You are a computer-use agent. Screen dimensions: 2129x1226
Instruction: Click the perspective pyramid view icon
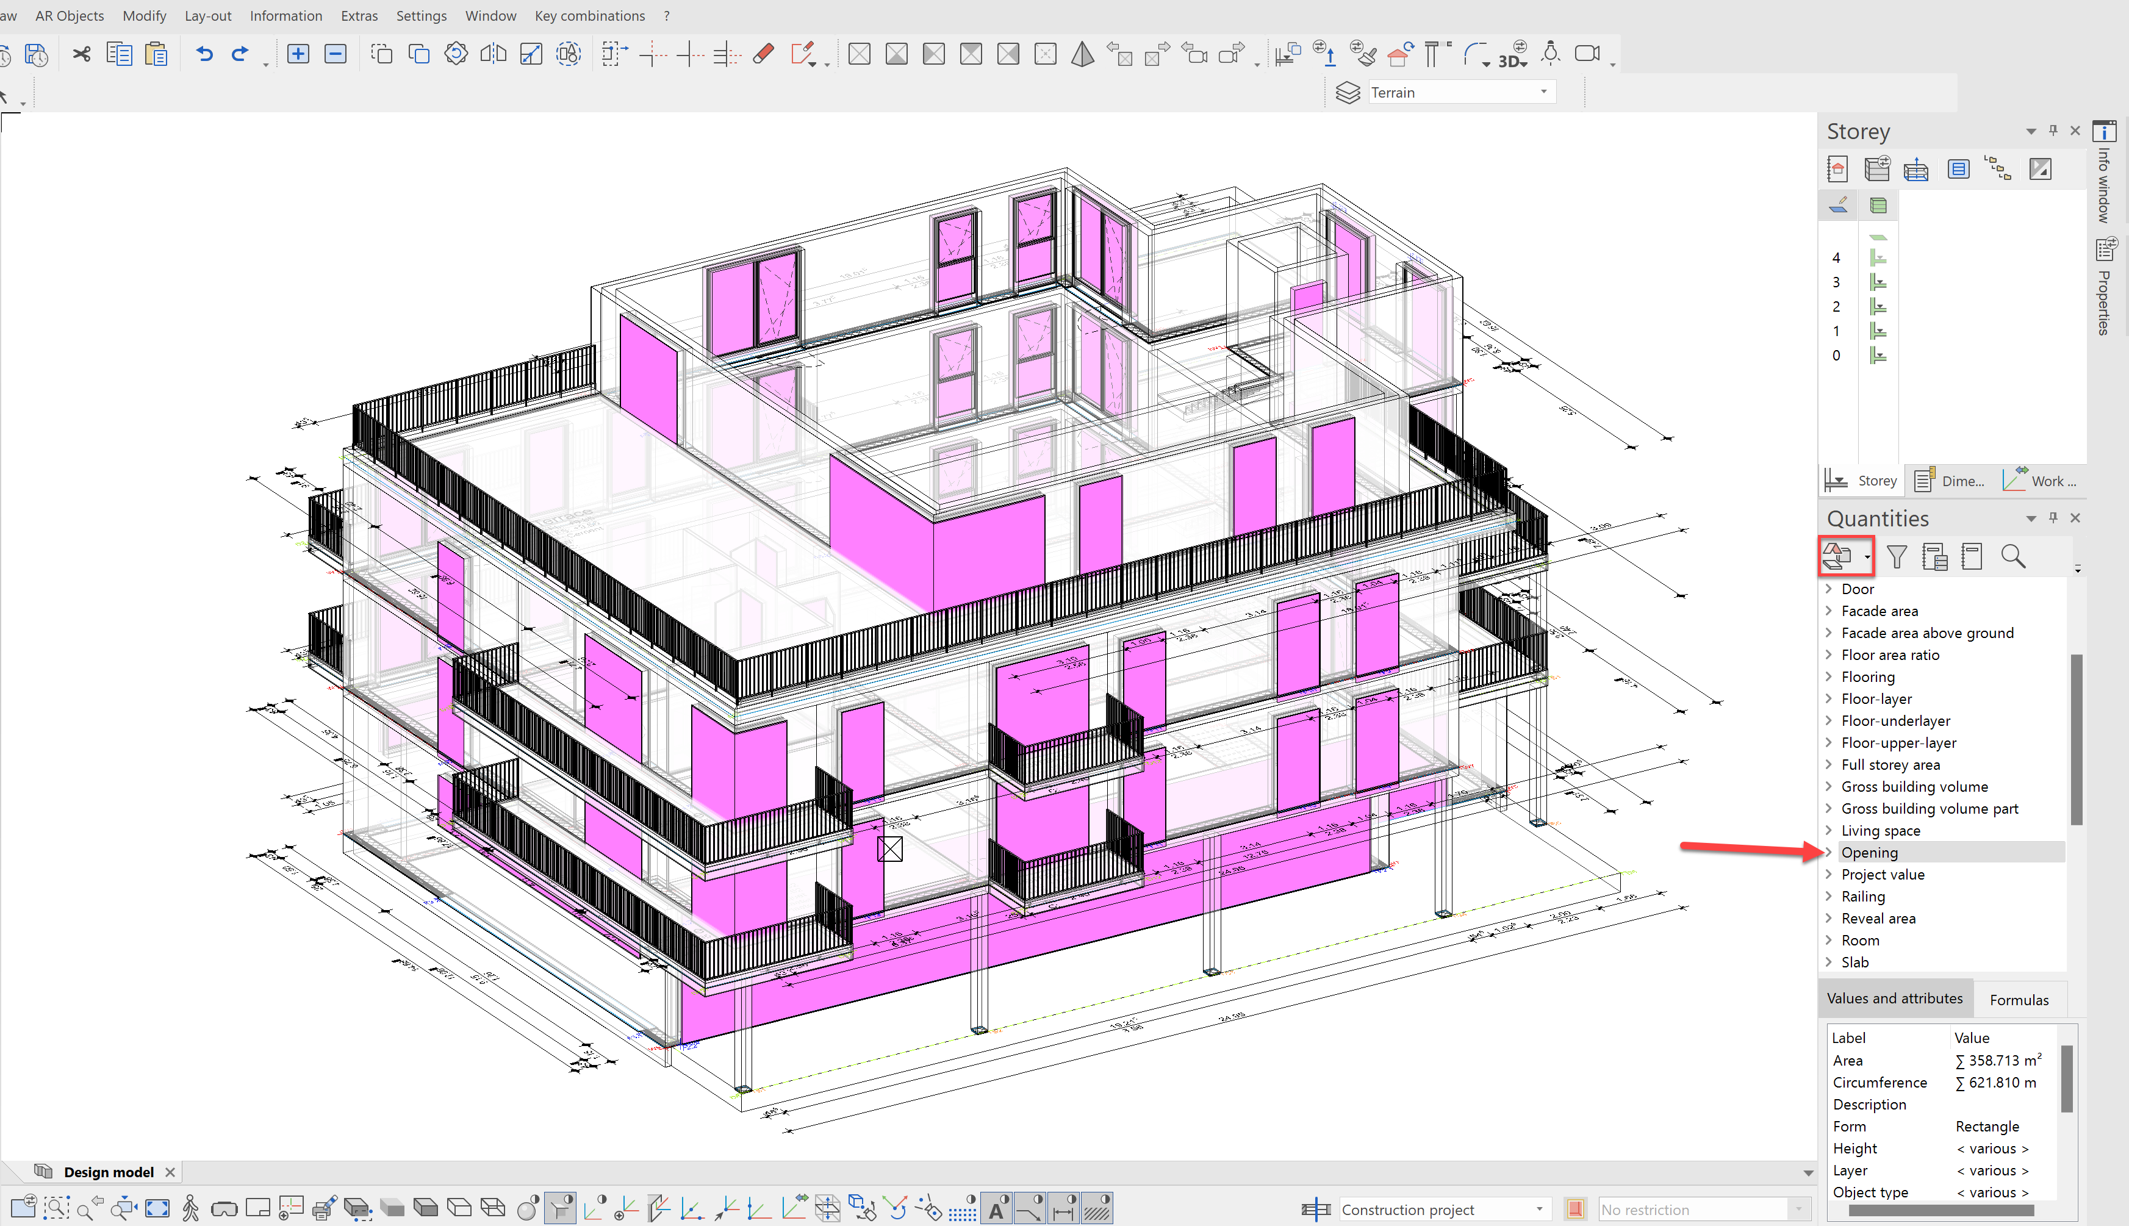pos(1082,55)
